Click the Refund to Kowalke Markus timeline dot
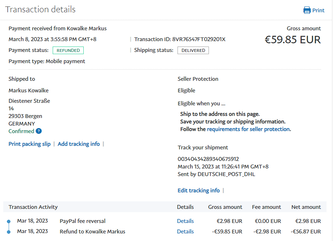 (9, 232)
